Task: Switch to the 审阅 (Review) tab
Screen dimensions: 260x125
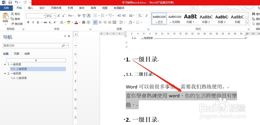Action: click(x=93, y=8)
